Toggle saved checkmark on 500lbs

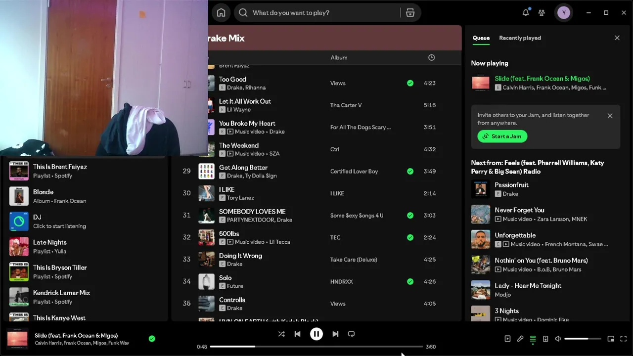tap(410, 237)
